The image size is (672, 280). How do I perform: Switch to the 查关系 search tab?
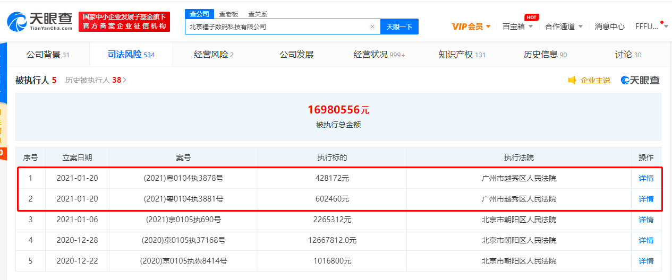[257, 14]
